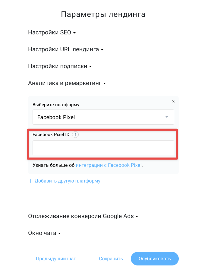Click Добавить другую платформу text link
The height and width of the screenshot is (273, 208).
68,181
